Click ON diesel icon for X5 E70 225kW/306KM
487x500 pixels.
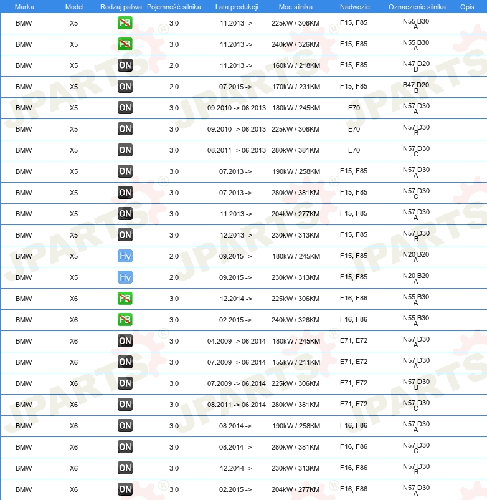[125, 129]
